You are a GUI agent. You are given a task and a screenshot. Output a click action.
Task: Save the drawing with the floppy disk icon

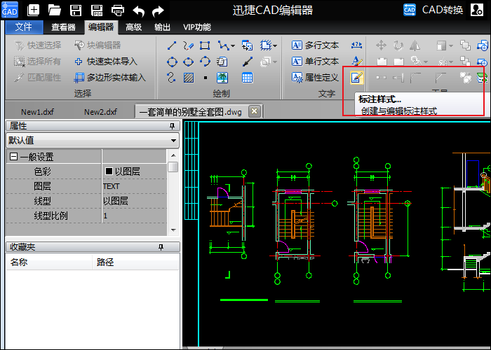(76, 10)
